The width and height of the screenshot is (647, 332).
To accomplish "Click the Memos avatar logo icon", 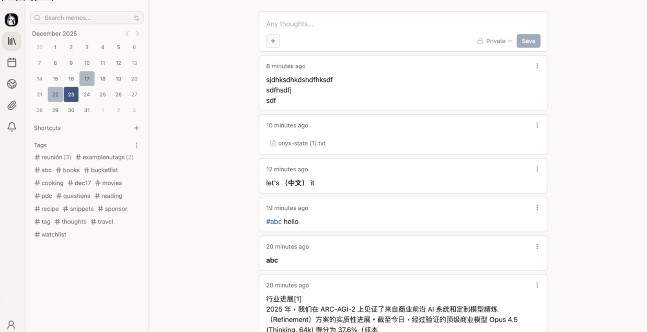I will coord(11,20).
